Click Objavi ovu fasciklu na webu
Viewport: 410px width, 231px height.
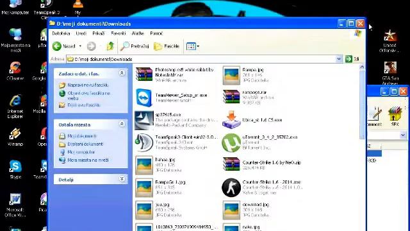click(89, 96)
